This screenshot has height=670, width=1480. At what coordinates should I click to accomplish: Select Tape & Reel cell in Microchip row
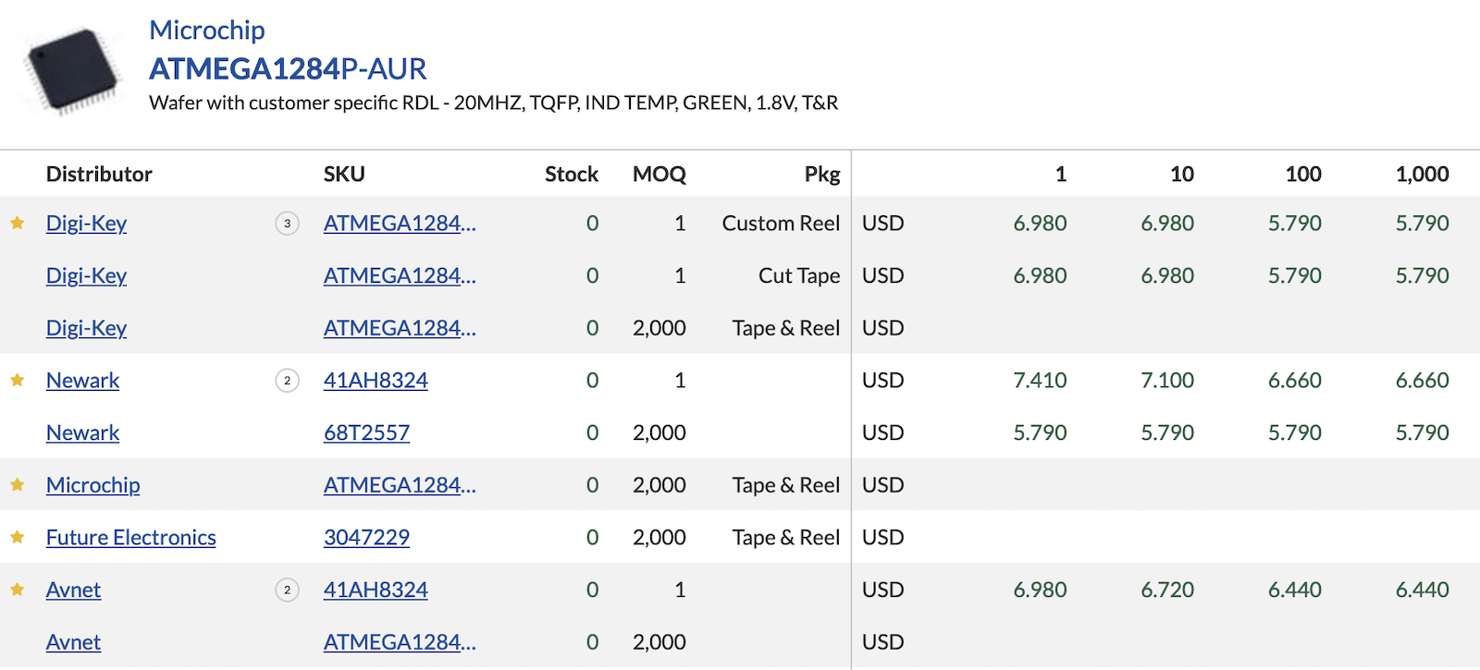point(786,485)
